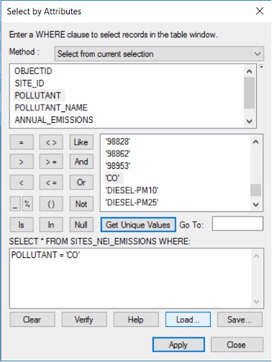Insert the underscore wildcard
The height and width of the screenshot is (362, 272).
coord(15,204)
